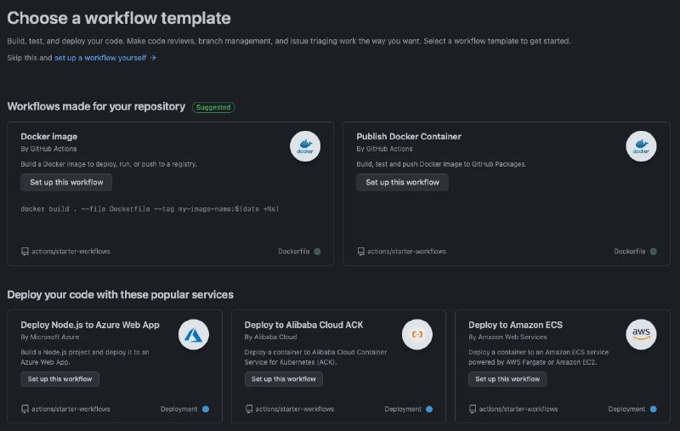The width and height of the screenshot is (680, 431).
Task: Click 'By GitHub Actions' on Docker image card
Action: pos(48,149)
